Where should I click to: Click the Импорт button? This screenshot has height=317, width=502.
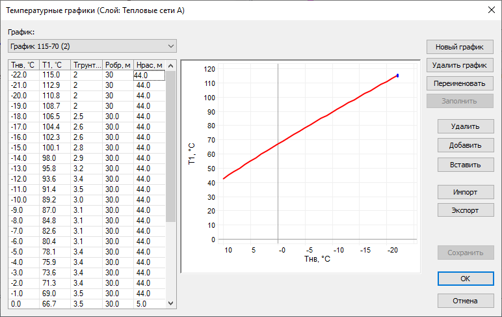tap(465, 192)
